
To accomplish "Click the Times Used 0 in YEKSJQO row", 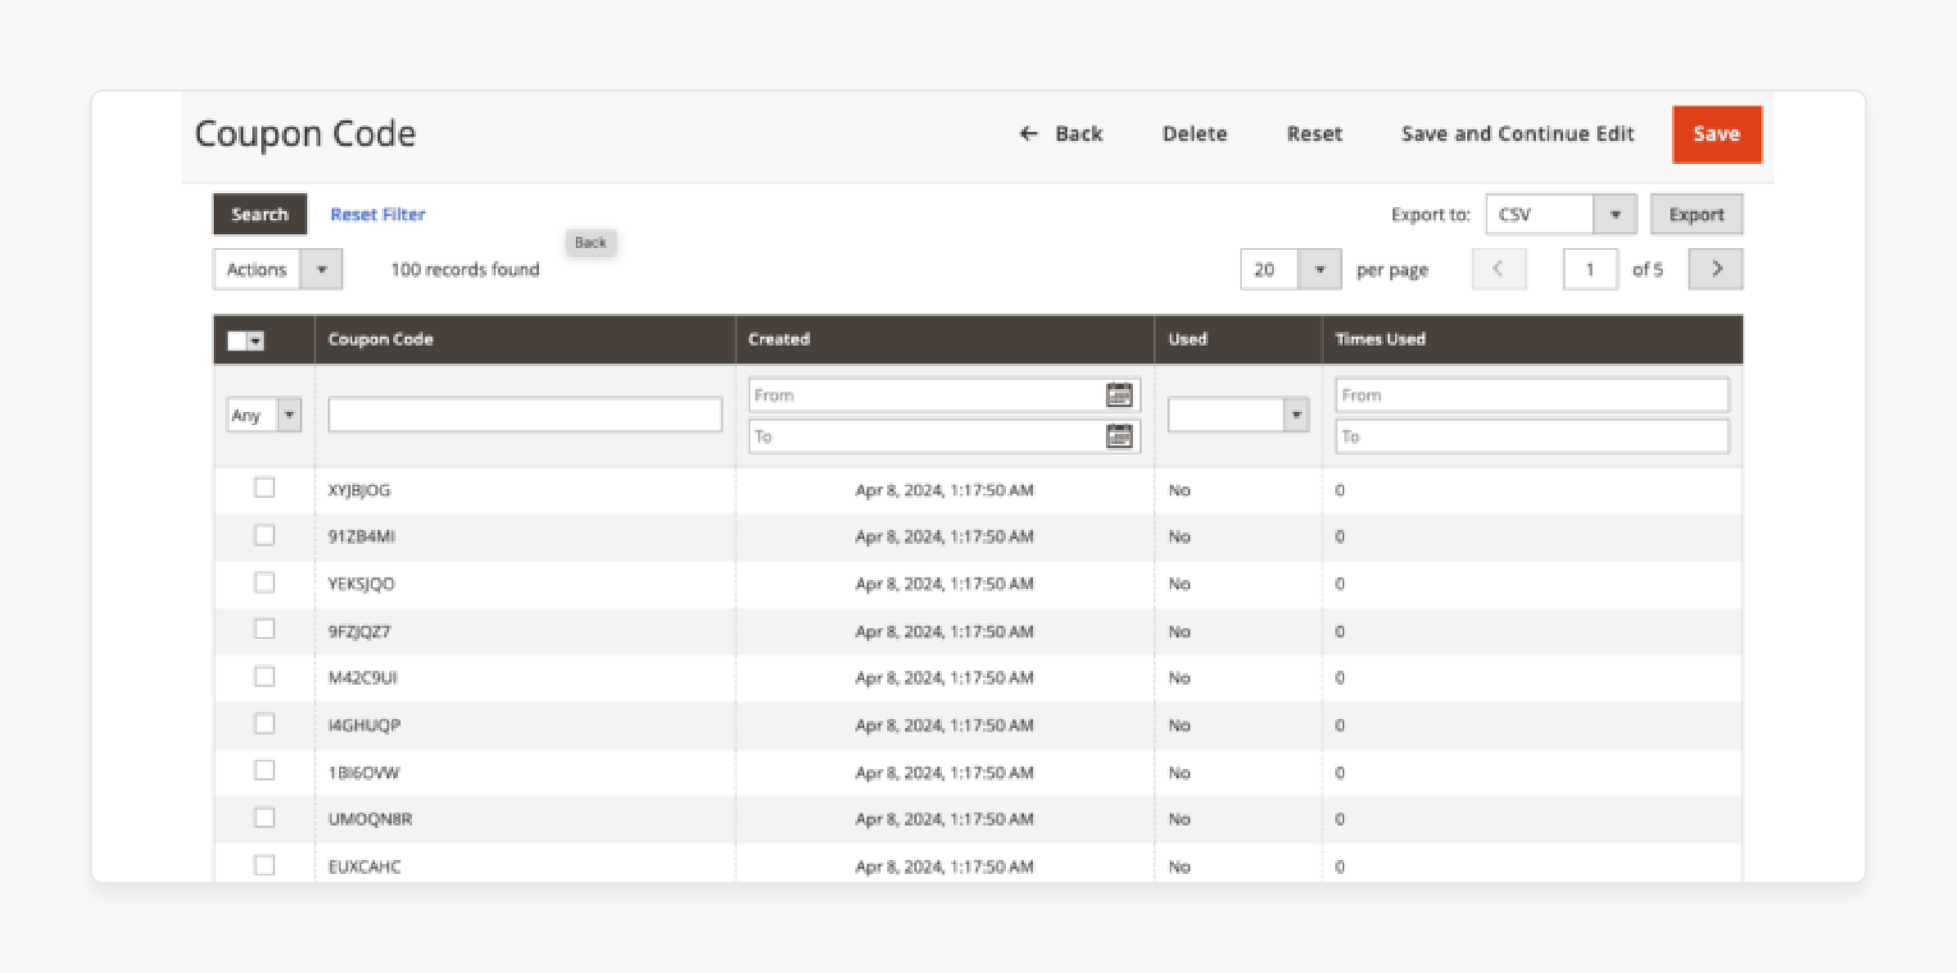I will (x=1339, y=584).
